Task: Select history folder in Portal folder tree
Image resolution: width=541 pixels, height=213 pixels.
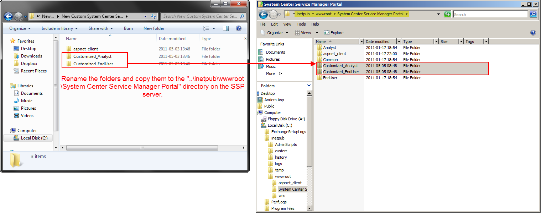Action: click(277, 157)
